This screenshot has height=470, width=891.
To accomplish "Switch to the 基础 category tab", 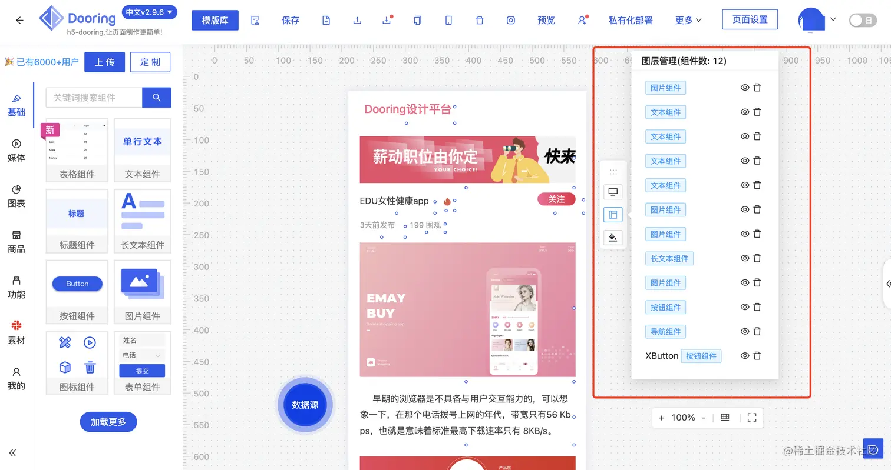I will tap(16, 105).
